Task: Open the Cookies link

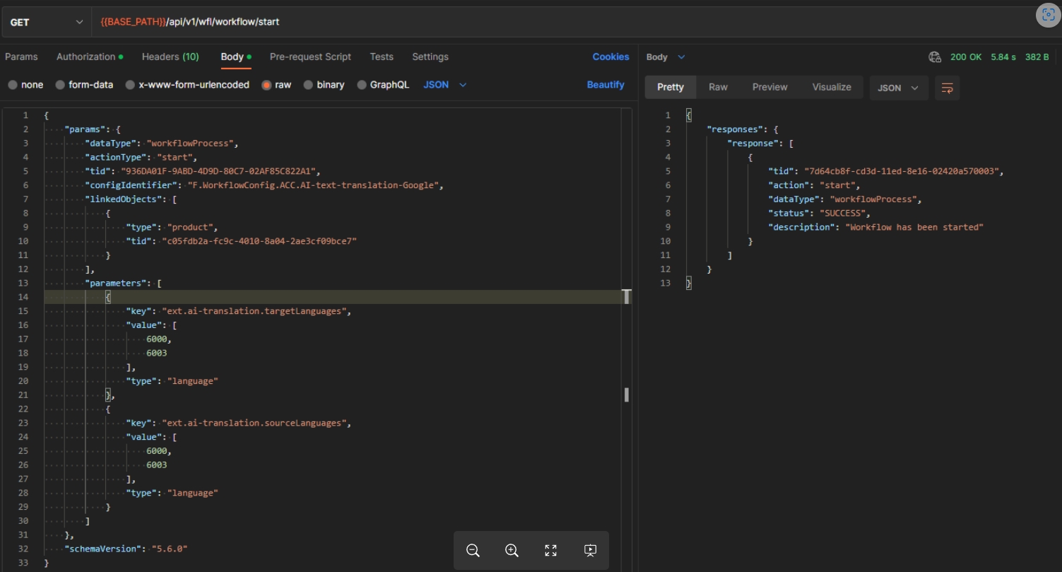Action: click(x=610, y=57)
